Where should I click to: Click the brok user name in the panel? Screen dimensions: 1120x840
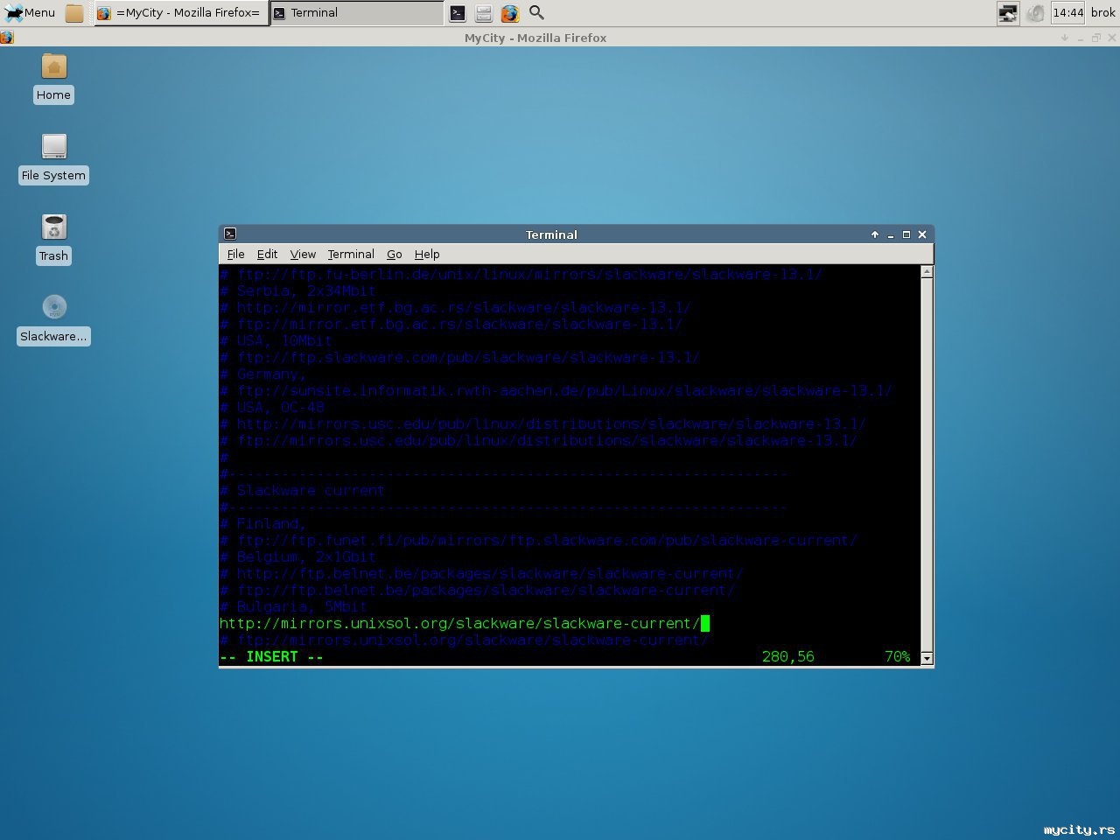1102,12
